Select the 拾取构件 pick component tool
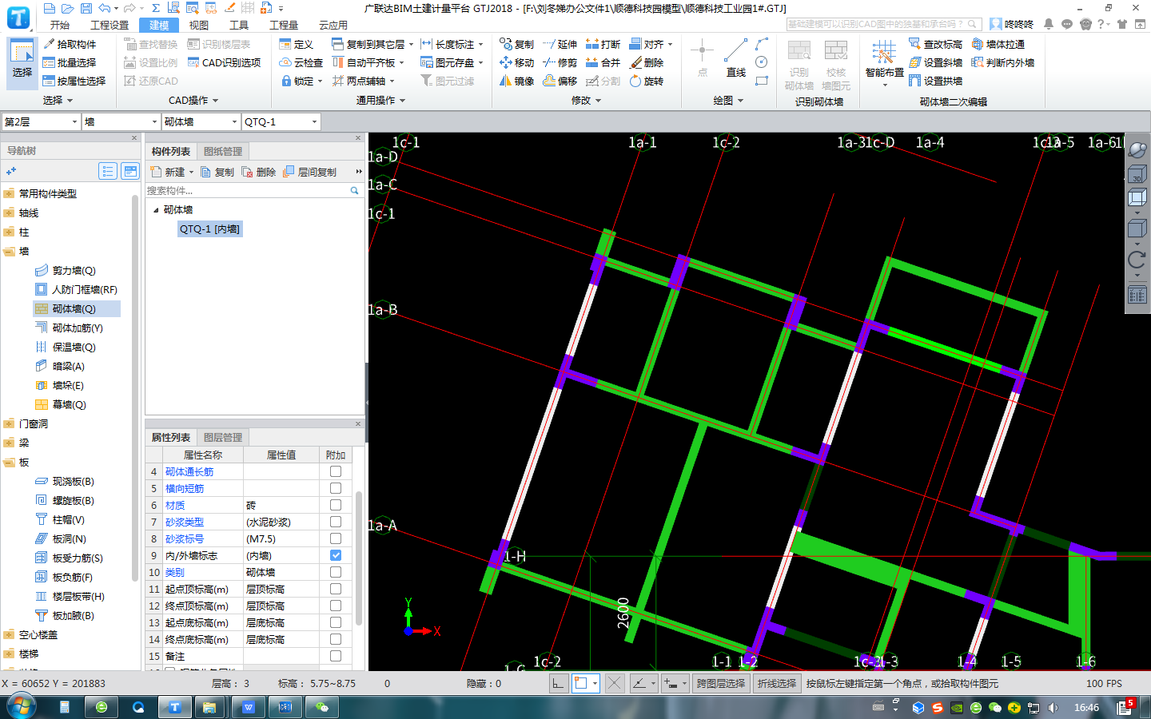The width and height of the screenshot is (1151, 719). click(70, 44)
